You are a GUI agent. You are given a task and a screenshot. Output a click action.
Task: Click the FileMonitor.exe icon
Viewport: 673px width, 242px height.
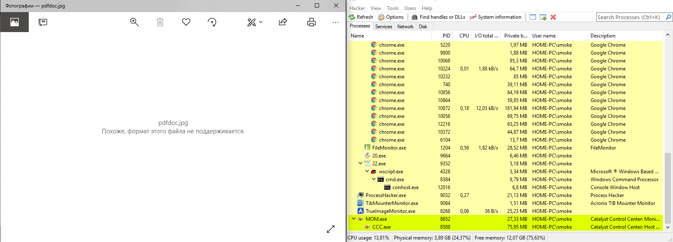[367, 148]
